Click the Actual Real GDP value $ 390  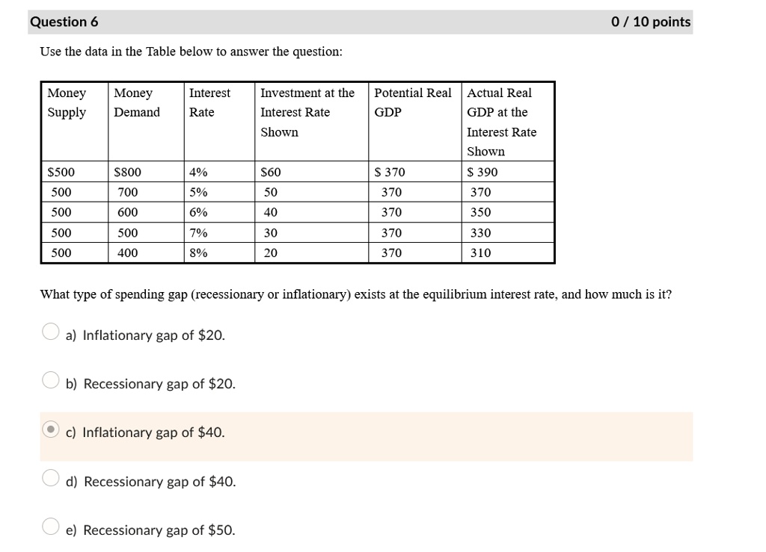pos(482,171)
